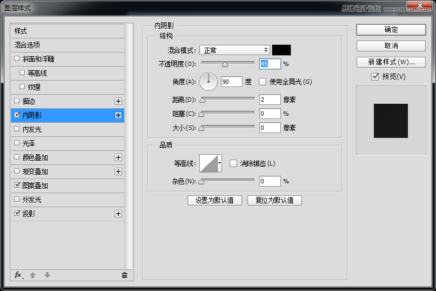Click the 复位为默认值 button
Viewport: 436px width, 291px height.
[x=274, y=200]
